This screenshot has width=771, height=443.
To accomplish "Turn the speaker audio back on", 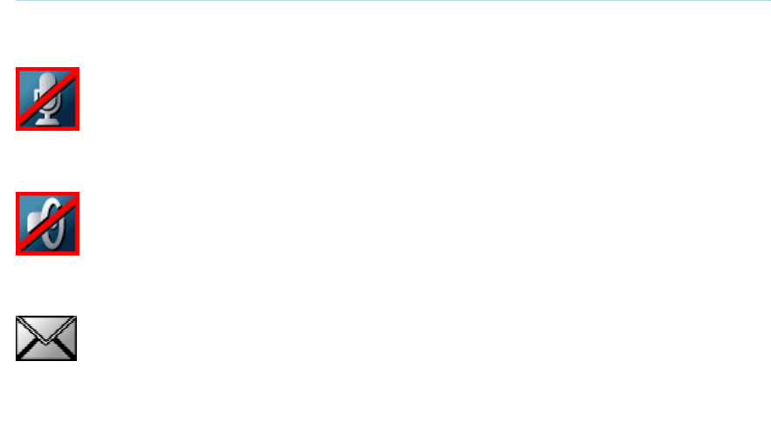I will (47, 223).
